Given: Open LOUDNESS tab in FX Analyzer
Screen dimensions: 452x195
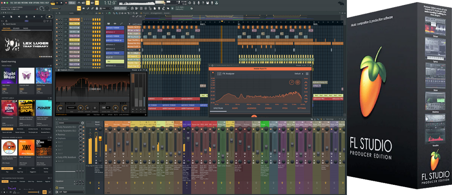Looking at the screenshot, I should 251,108.
